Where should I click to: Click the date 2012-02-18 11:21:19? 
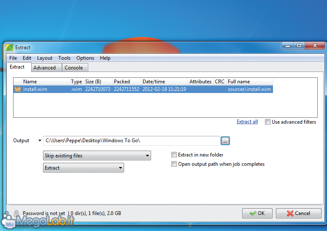[x=164, y=89]
